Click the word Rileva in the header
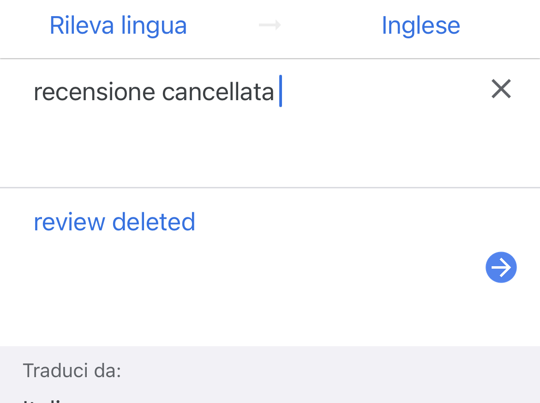Image resolution: width=540 pixels, height=403 pixels. pos(82,25)
